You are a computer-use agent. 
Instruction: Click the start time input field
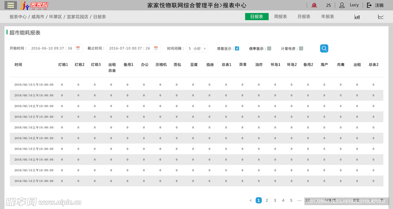tap(56, 48)
